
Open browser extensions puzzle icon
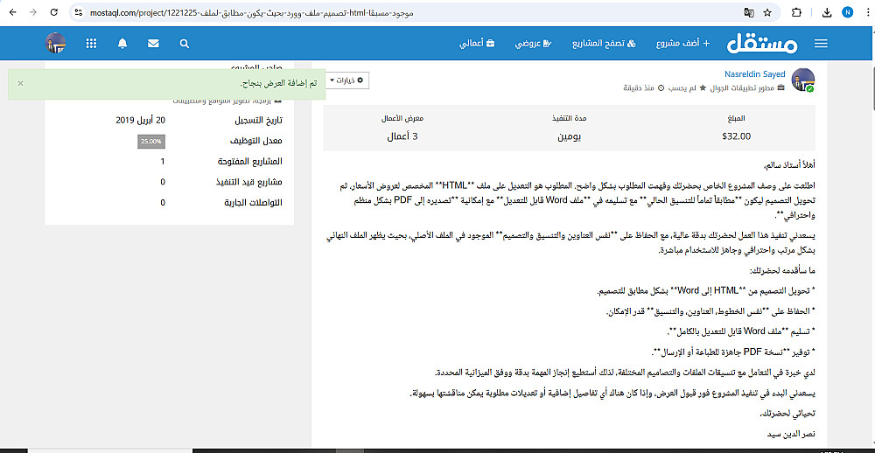[796, 12]
